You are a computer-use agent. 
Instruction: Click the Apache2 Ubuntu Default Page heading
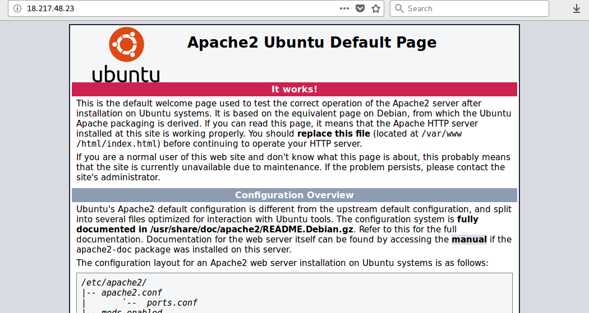click(312, 42)
